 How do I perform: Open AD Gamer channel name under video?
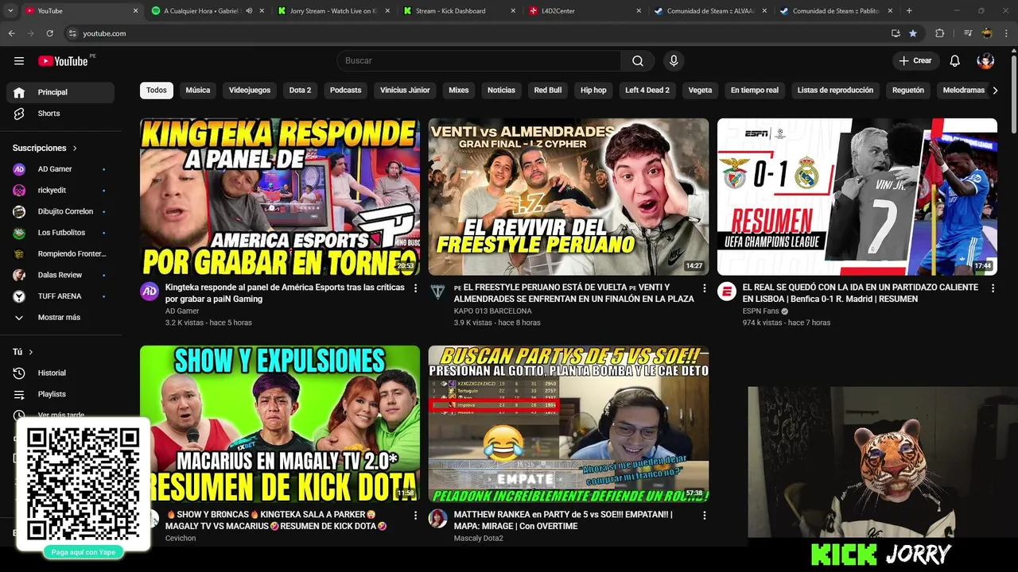point(182,311)
